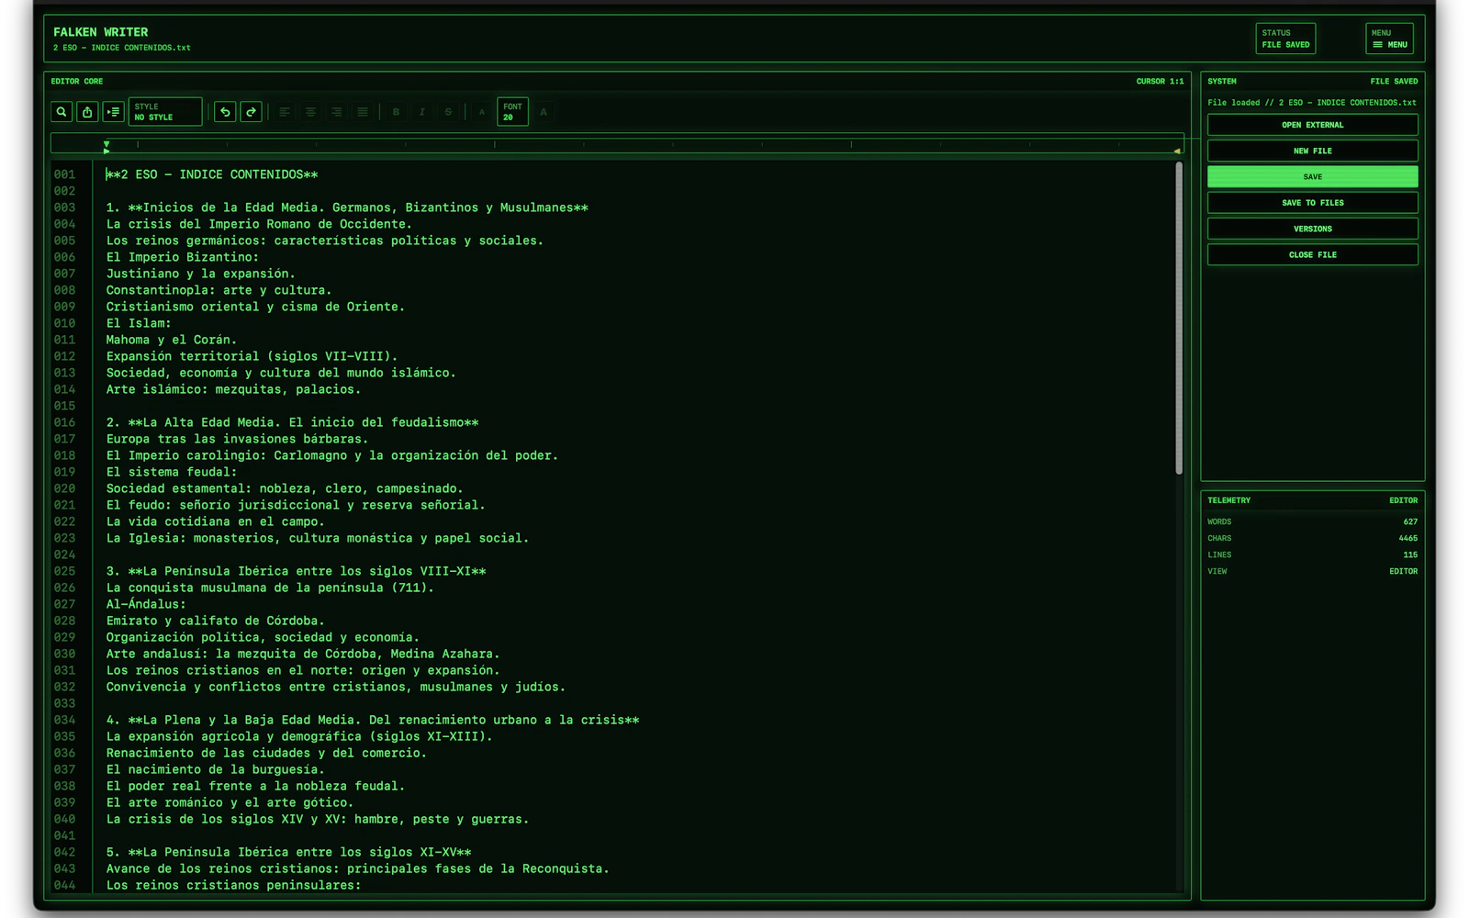
Task: Click line 'Emirato y califato de Córdoba.'
Action: click(215, 621)
